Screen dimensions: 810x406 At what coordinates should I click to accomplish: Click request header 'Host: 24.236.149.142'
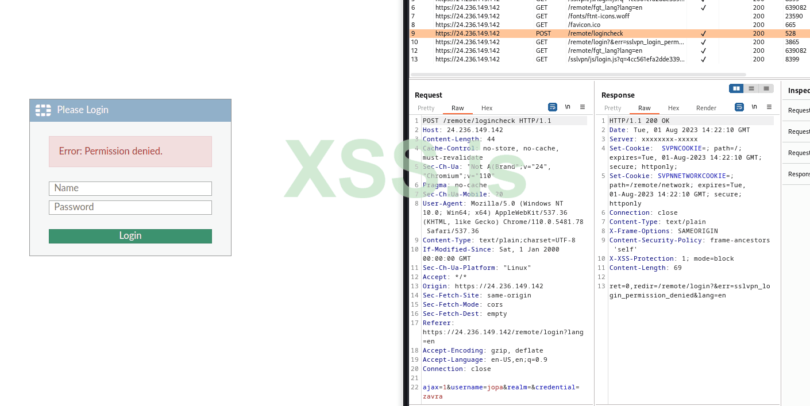pos(462,130)
